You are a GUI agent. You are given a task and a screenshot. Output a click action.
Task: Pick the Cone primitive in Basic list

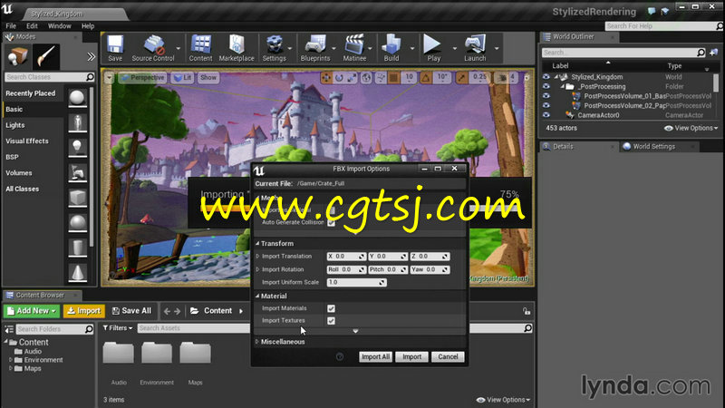click(78, 273)
